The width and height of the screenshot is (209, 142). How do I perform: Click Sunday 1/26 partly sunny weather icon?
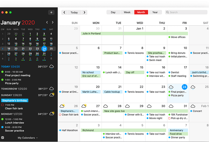52,95
